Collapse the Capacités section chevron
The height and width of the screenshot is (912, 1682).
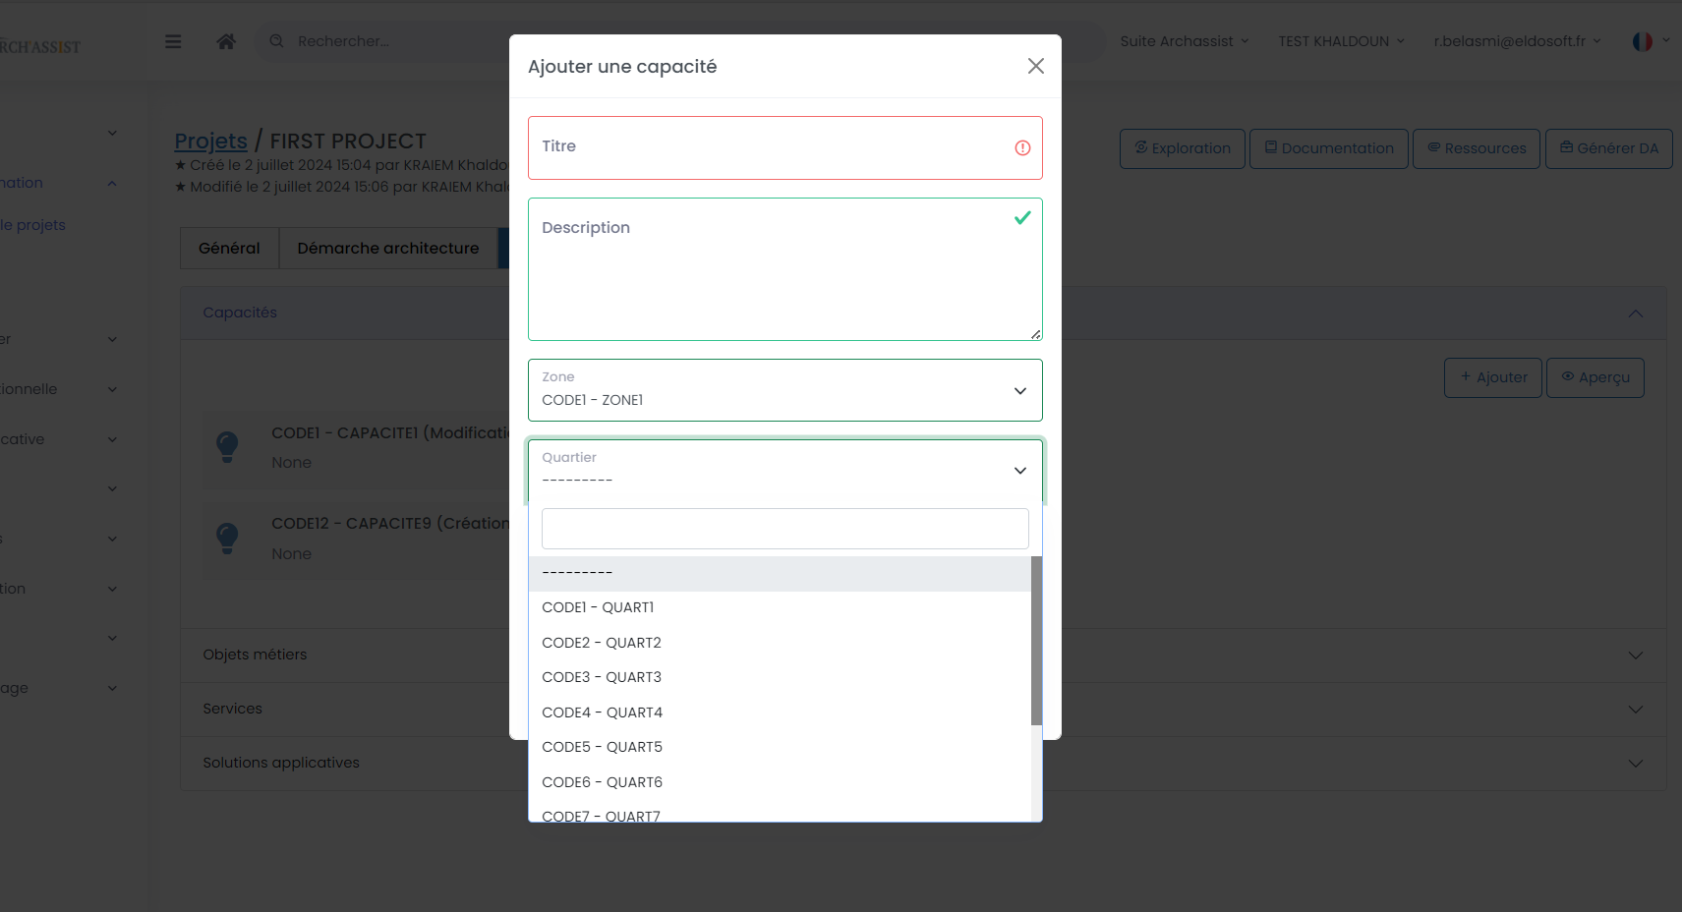[x=1635, y=313]
